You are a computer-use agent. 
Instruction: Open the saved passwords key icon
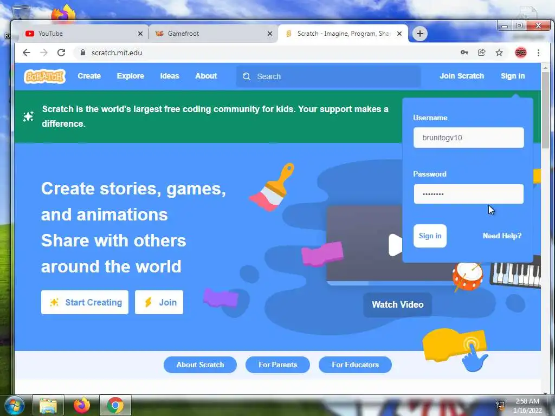pyautogui.click(x=464, y=53)
